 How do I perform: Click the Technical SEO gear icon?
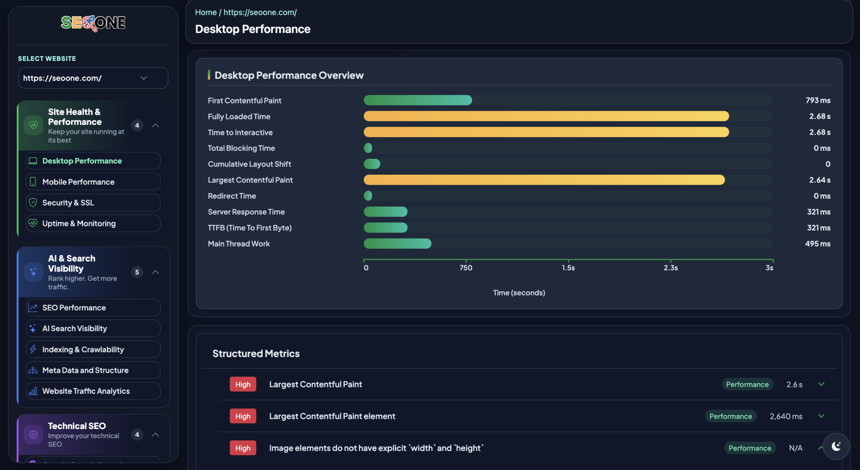pyautogui.click(x=33, y=435)
